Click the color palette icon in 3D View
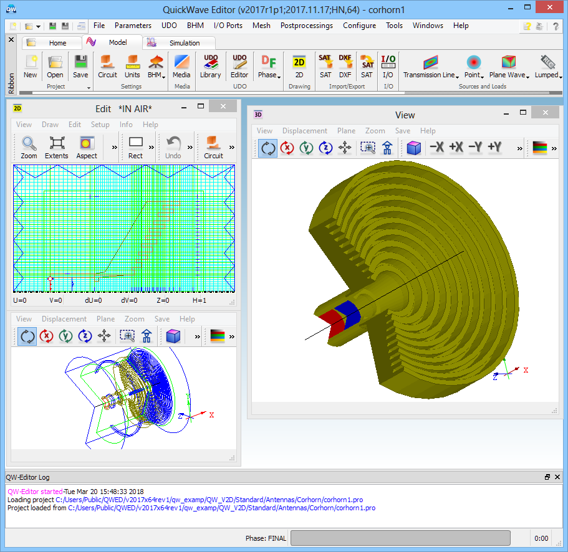Image resolution: width=568 pixels, height=552 pixels. (540, 148)
